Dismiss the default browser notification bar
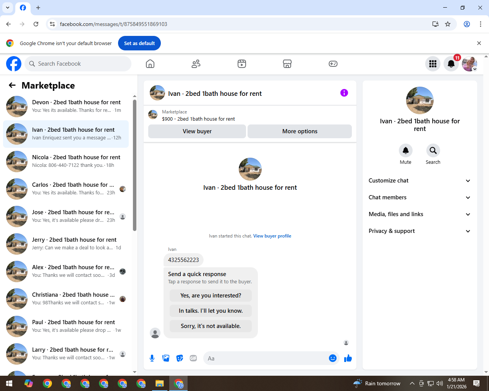This screenshot has height=391, width=489. coord(479,43)
